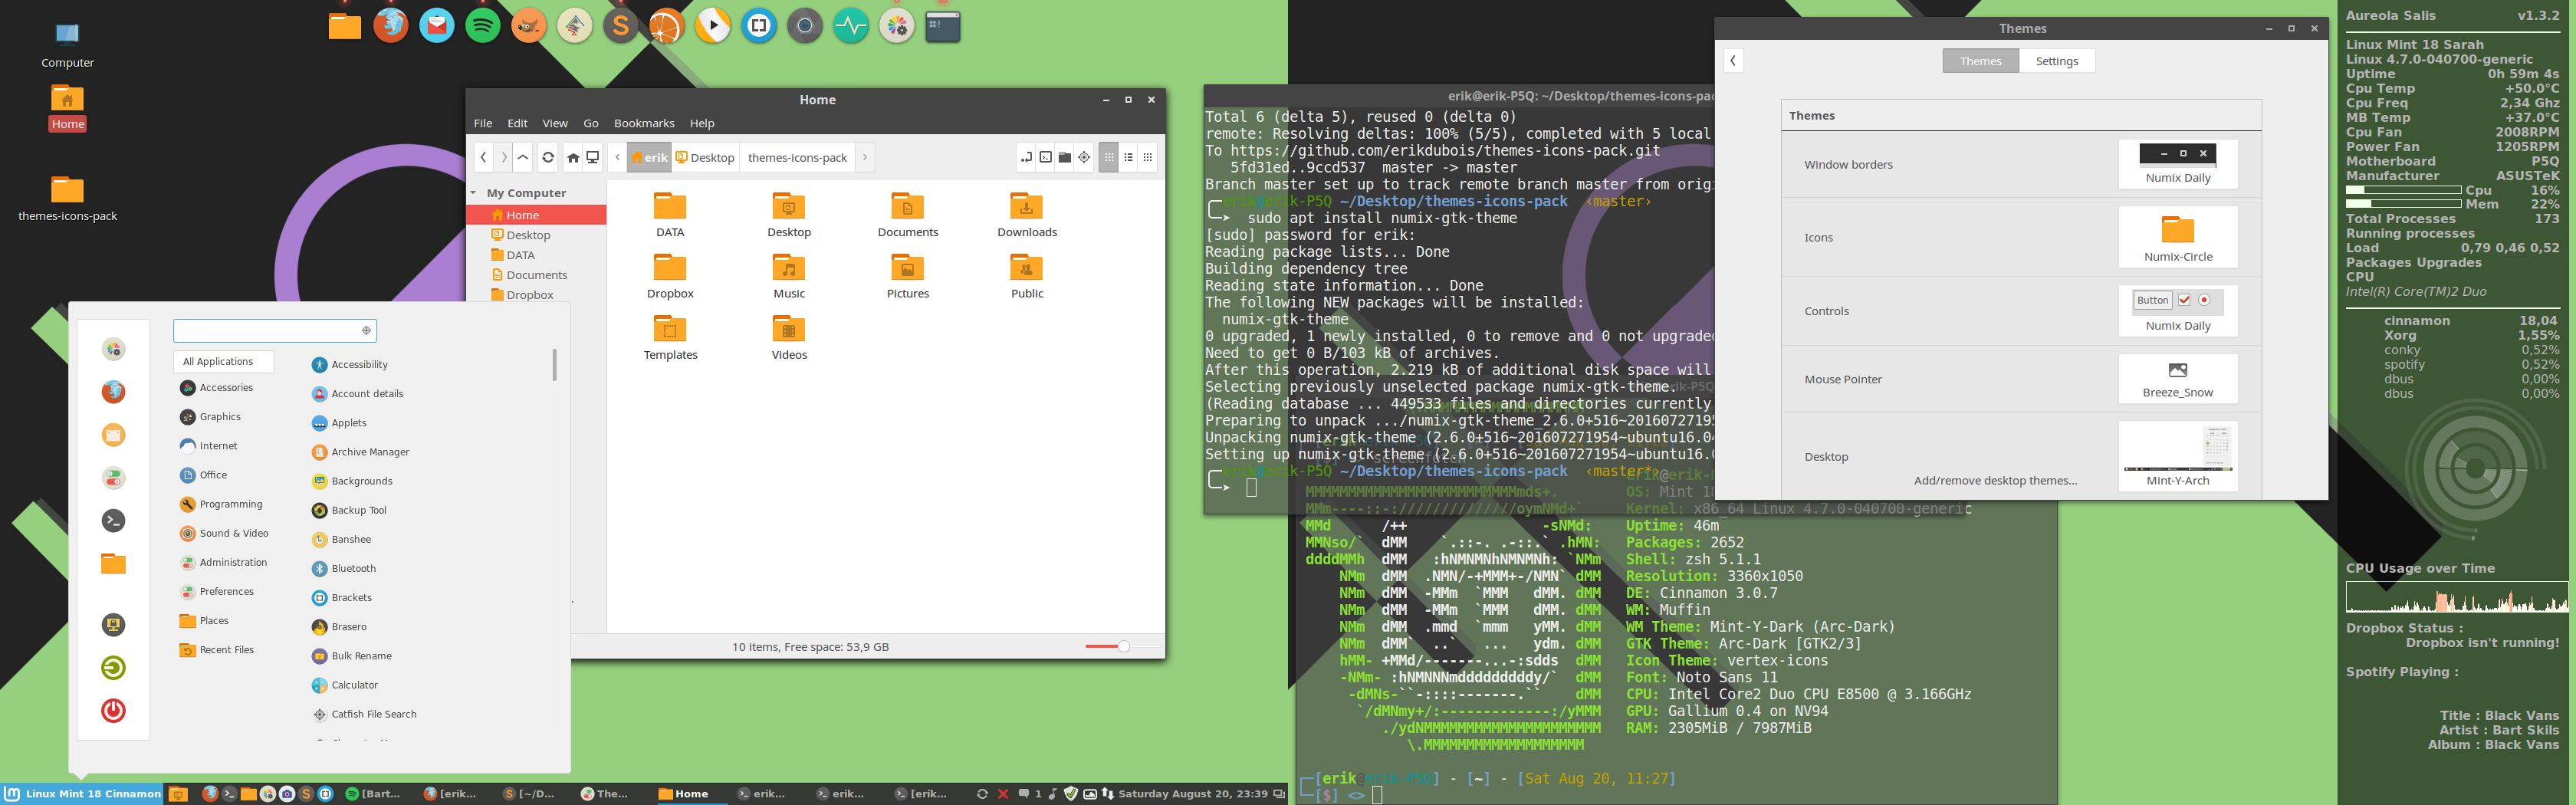2576x805 pixels.
Task: Reload the current folder in file manager
Action: coord(548,157)
